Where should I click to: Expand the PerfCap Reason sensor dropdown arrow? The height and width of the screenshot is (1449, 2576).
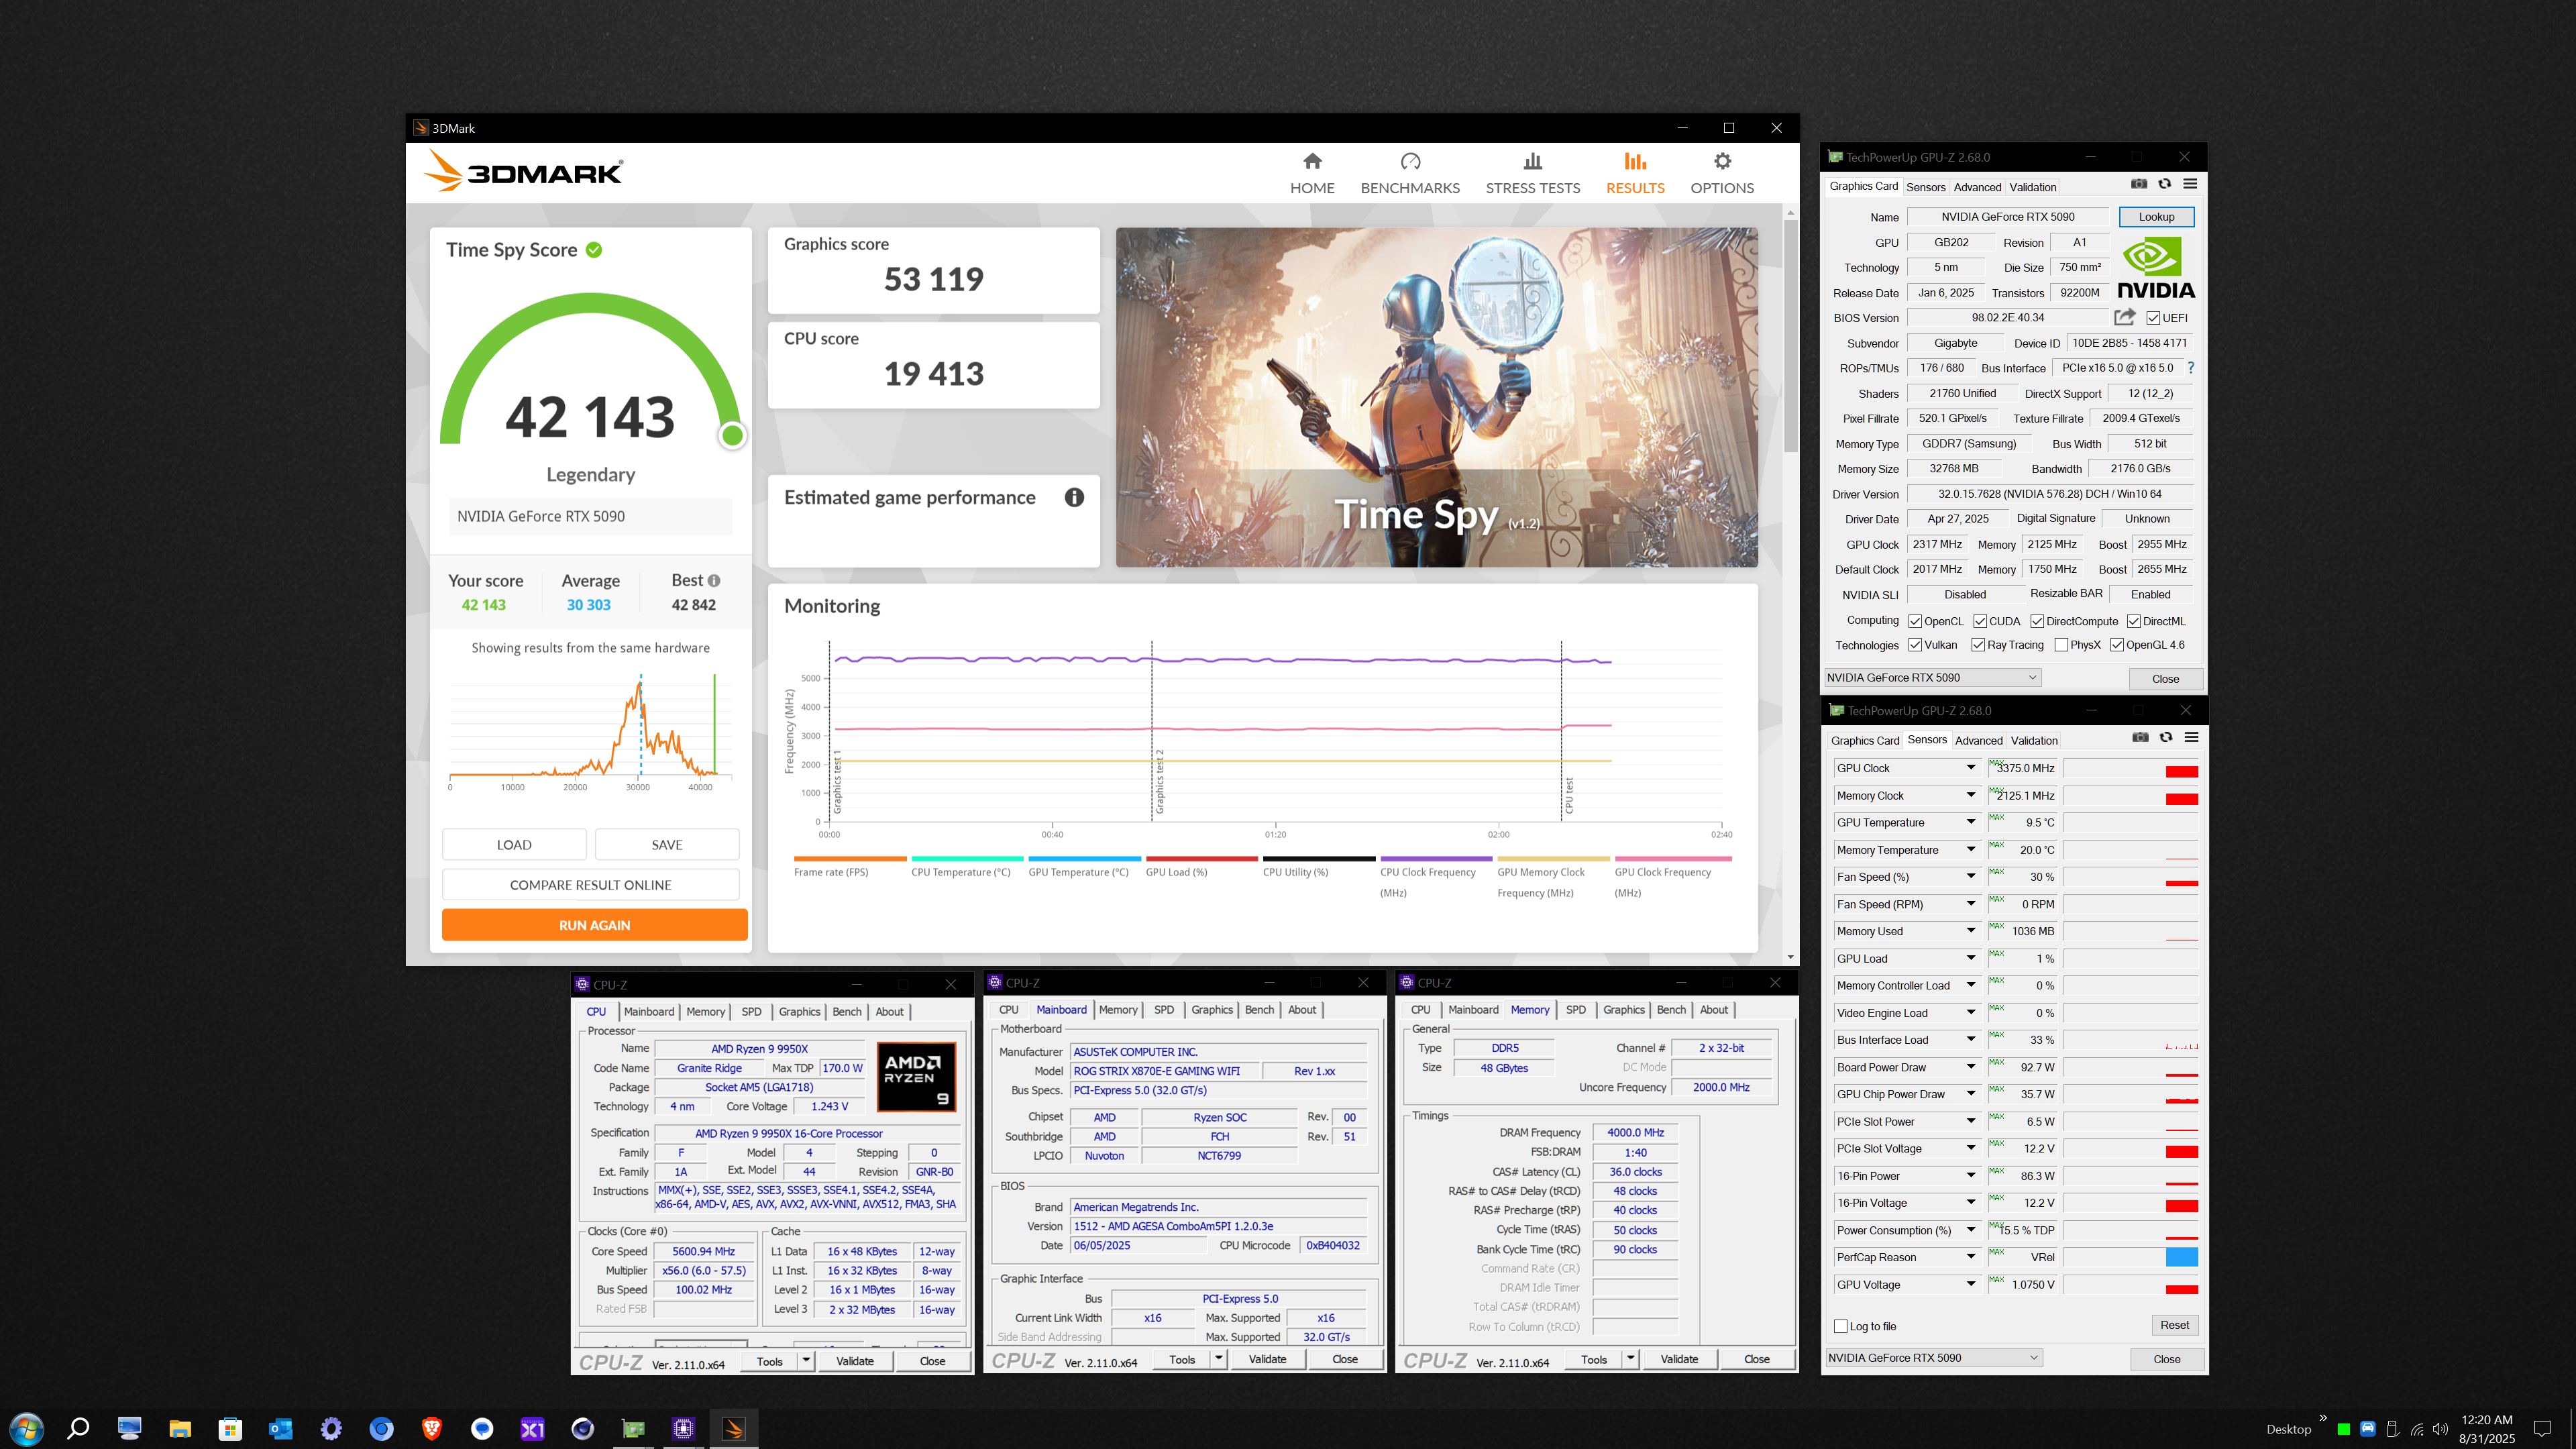[x=1971, y=1257]
